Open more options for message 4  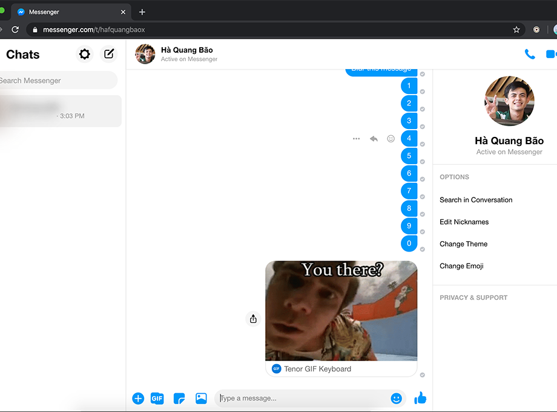[x=356, y=139]
